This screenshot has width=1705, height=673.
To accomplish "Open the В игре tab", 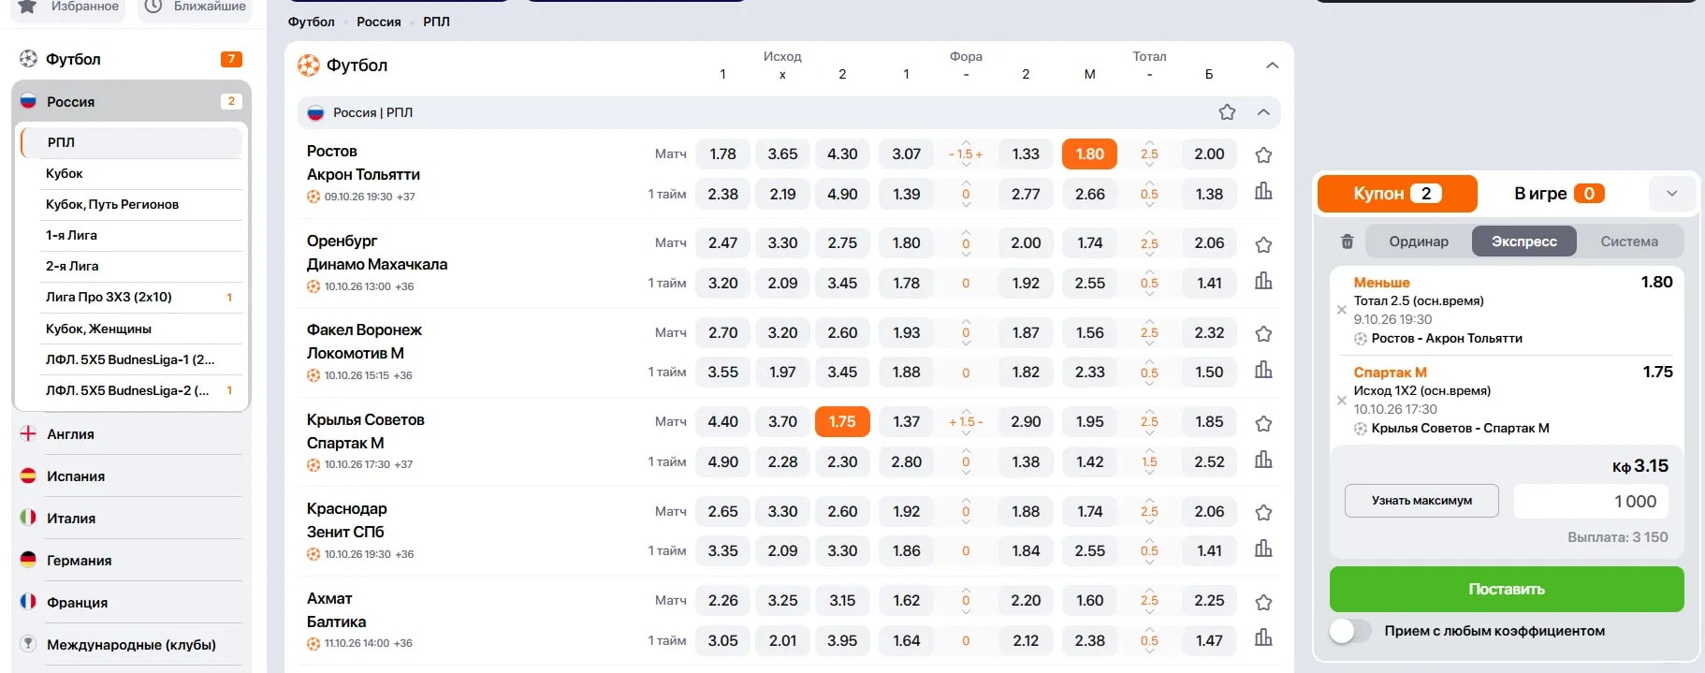I will (x=1559, y=194).
